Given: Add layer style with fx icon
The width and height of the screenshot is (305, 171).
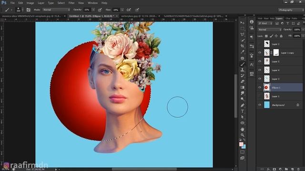Looking at the screenshot, I should click(x=268, y=169).
